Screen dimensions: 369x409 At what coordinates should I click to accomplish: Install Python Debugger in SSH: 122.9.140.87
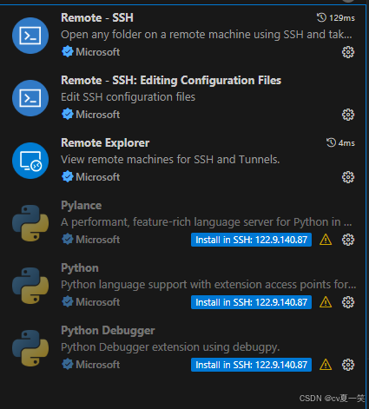(251, 365)
